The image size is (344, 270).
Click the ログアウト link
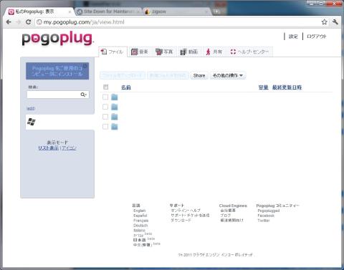317,37
